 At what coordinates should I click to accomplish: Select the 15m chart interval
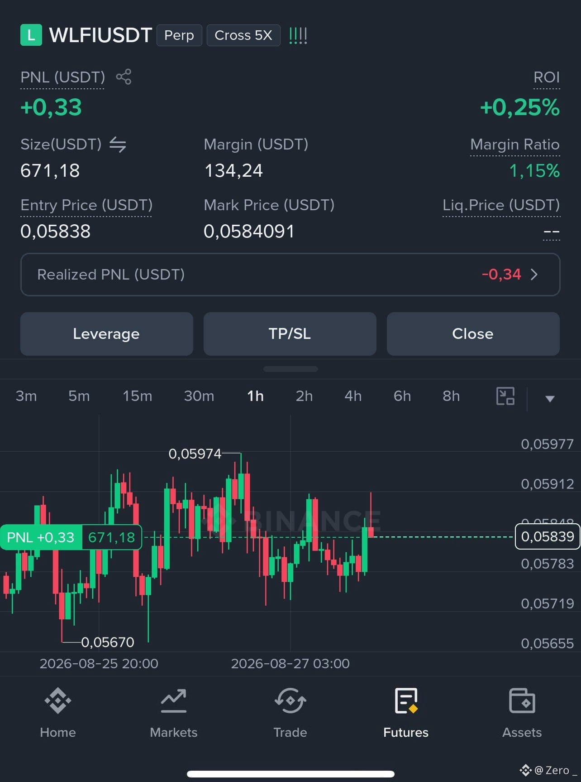[x=138, y=396]
